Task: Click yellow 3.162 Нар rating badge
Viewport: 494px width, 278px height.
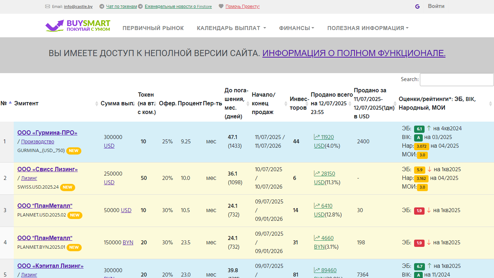Action: point(421,178)
